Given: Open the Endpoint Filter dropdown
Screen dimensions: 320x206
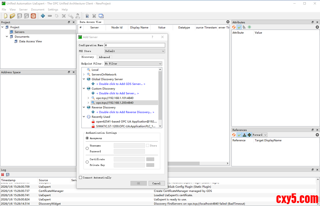Looking at the screenshot, I should tap(133, 64).
